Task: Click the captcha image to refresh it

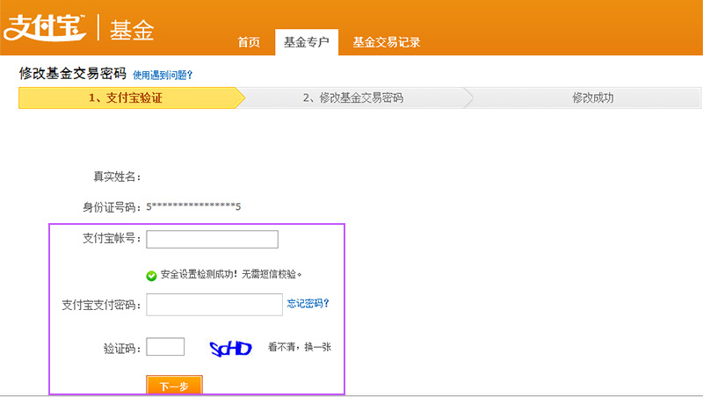Action: (230, 348)
